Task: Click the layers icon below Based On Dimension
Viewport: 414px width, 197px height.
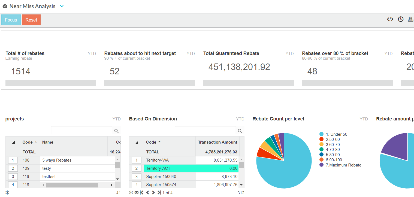Action: pyautogui.click(x=137, y=193)
